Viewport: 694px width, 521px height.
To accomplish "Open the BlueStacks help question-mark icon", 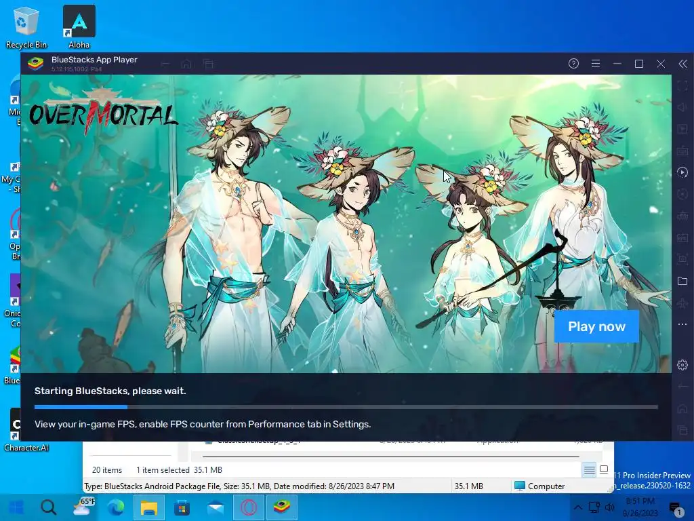I will click(573, 64).
